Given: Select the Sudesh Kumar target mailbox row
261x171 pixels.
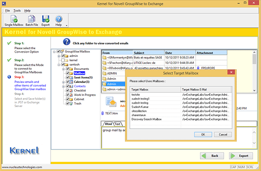Looking at the screenshot, I should [181, 107].
